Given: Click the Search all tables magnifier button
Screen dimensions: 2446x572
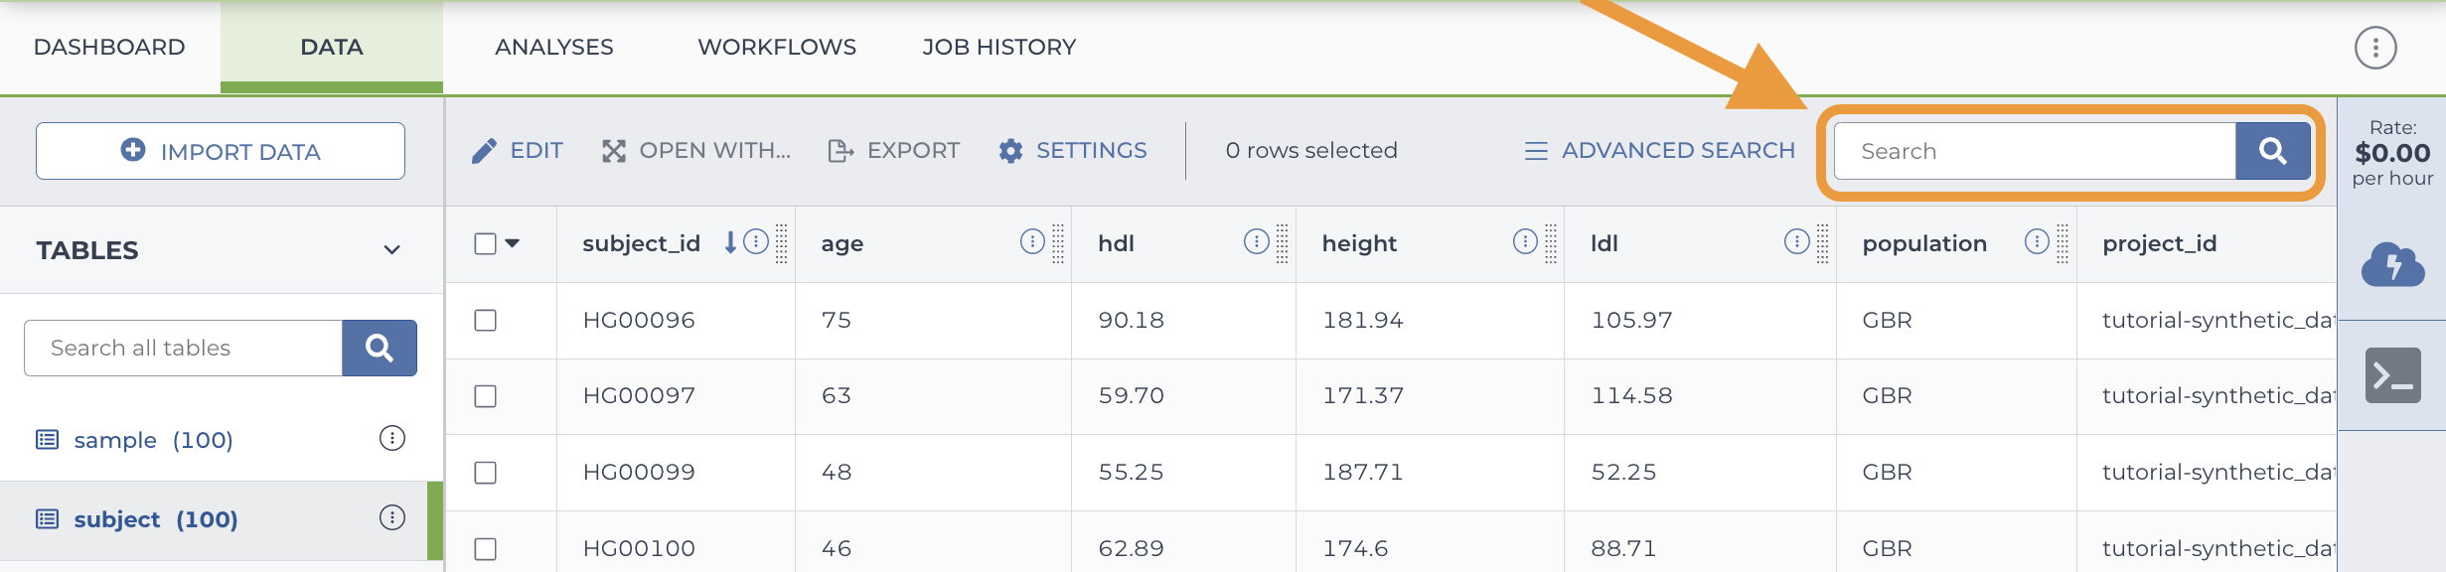Looking at the screenshot, I should pos(379,348).
